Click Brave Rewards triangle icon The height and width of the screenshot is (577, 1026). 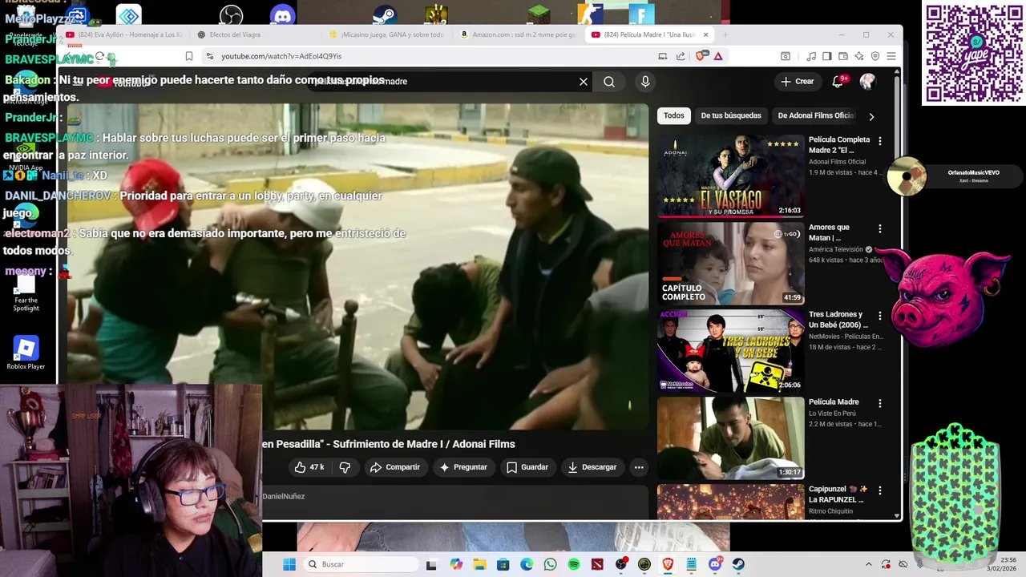[x=718, y=56]
